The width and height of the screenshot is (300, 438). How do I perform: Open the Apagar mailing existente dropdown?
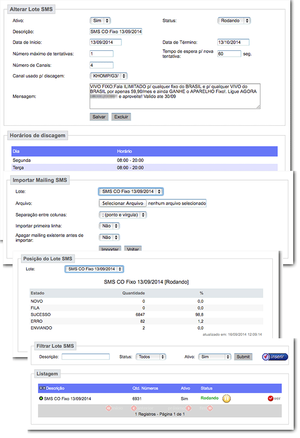coord(109,237)
